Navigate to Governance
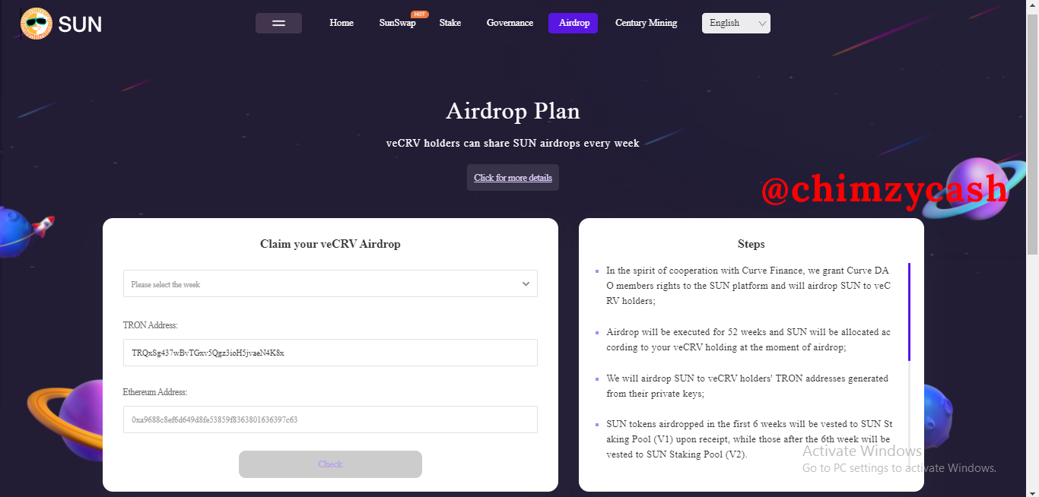Image resolution: width=1039 pixels, height=497 pixels. (510, 23)
